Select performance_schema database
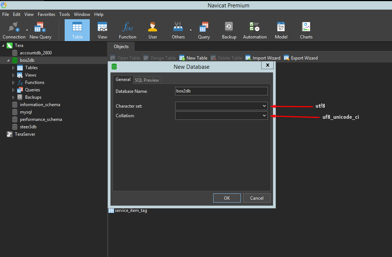Screen dimensions: 392x257 click(x=41, y=119)
